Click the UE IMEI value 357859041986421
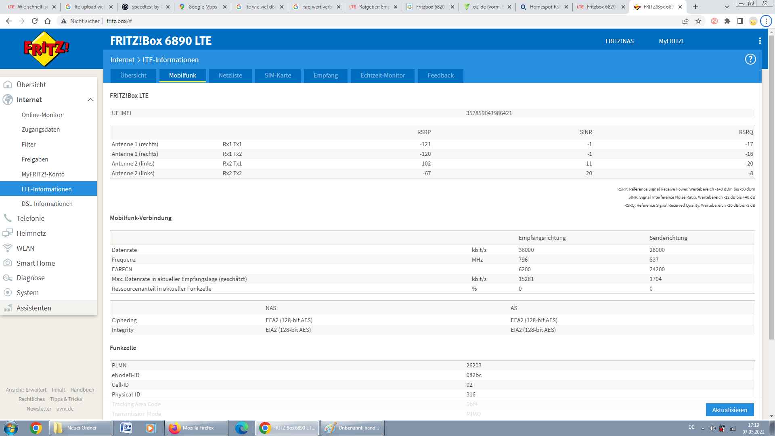Screen dimensions: 775x436 (x=489, y=113)
